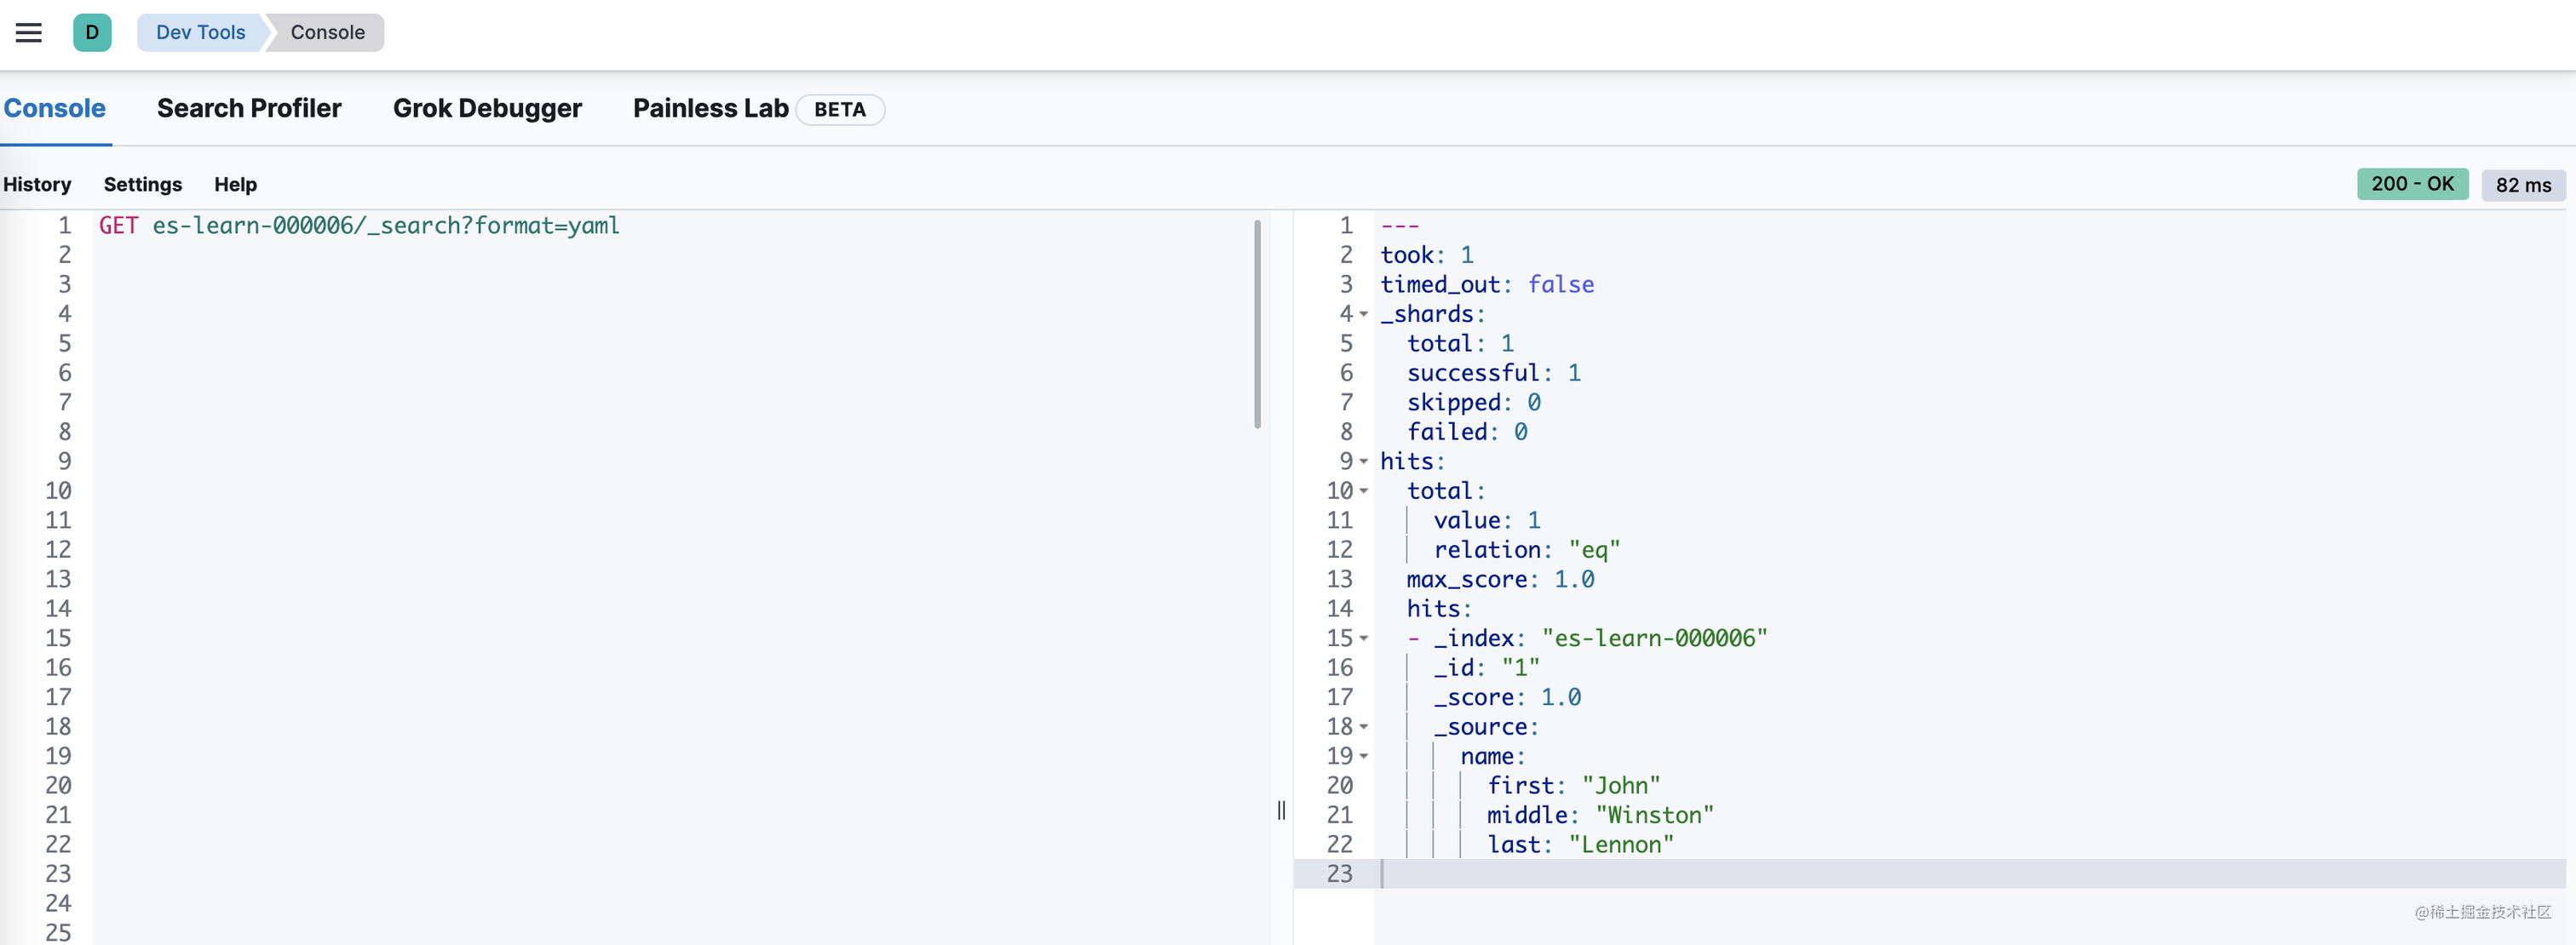Open the History panel
The height and width of the screenshot is (945, 2576).
pos(37,185)
